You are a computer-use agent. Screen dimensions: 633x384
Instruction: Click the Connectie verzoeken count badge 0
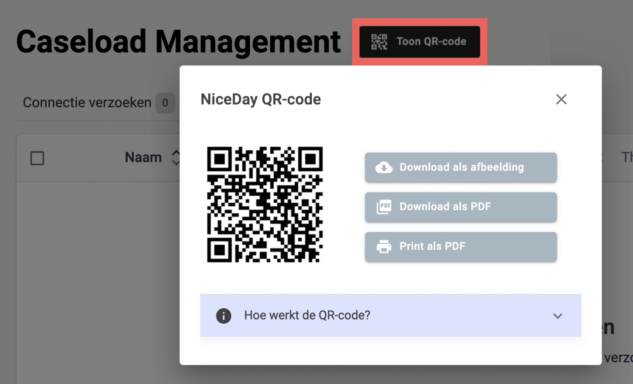(165, 103)
